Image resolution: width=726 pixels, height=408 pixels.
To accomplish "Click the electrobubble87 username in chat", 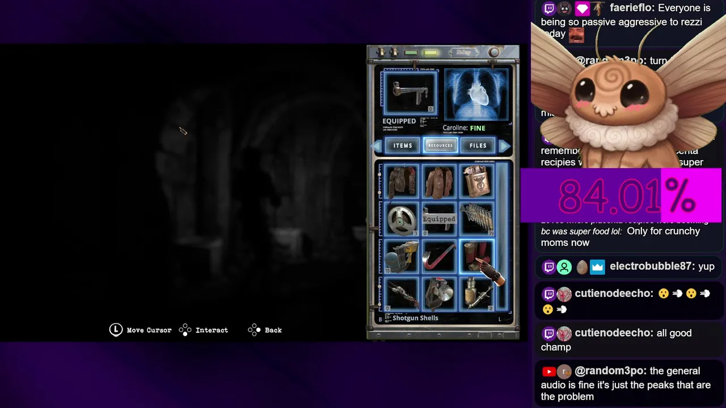I will pyautogui.click(x=651, y=266).
